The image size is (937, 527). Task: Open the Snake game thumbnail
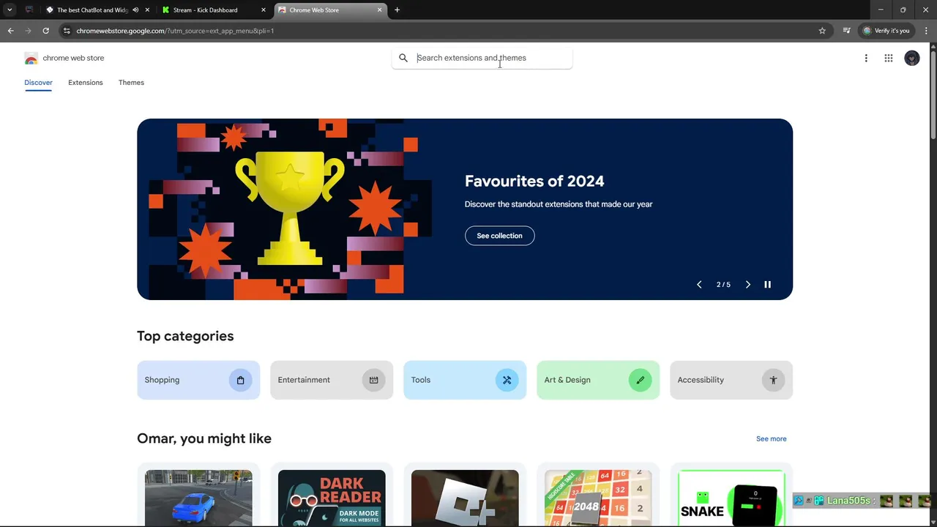click(731, 498)
